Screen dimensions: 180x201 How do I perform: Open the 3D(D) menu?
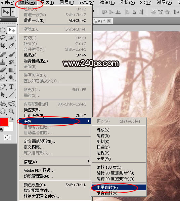pos(146,3)
